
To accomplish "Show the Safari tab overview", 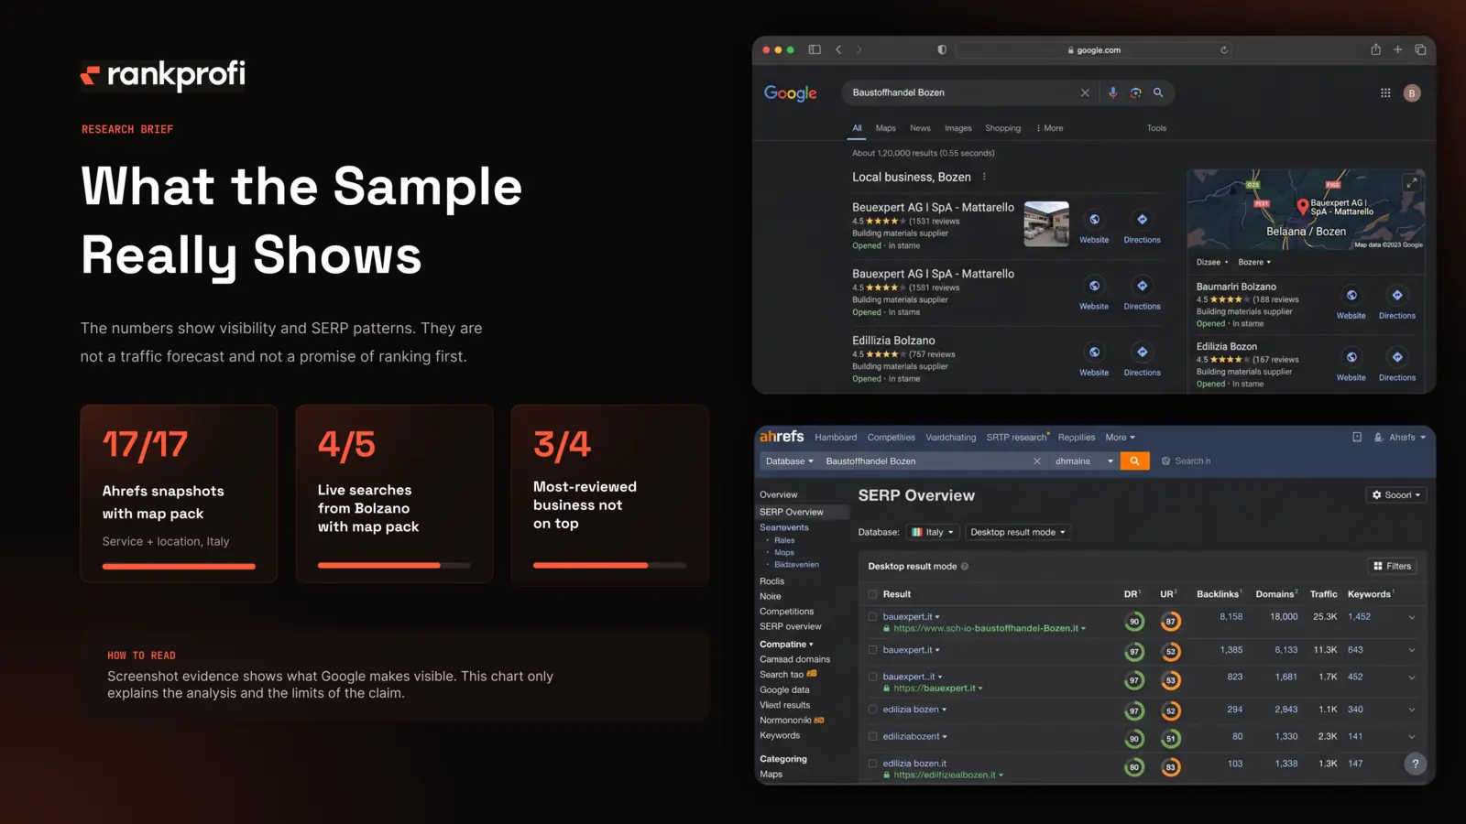I will coord(1420,49).
